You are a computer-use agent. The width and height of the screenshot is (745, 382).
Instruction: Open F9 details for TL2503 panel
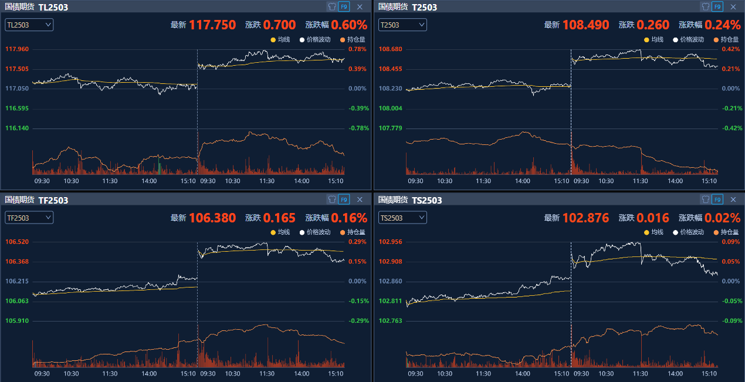[x=344, y=7]
